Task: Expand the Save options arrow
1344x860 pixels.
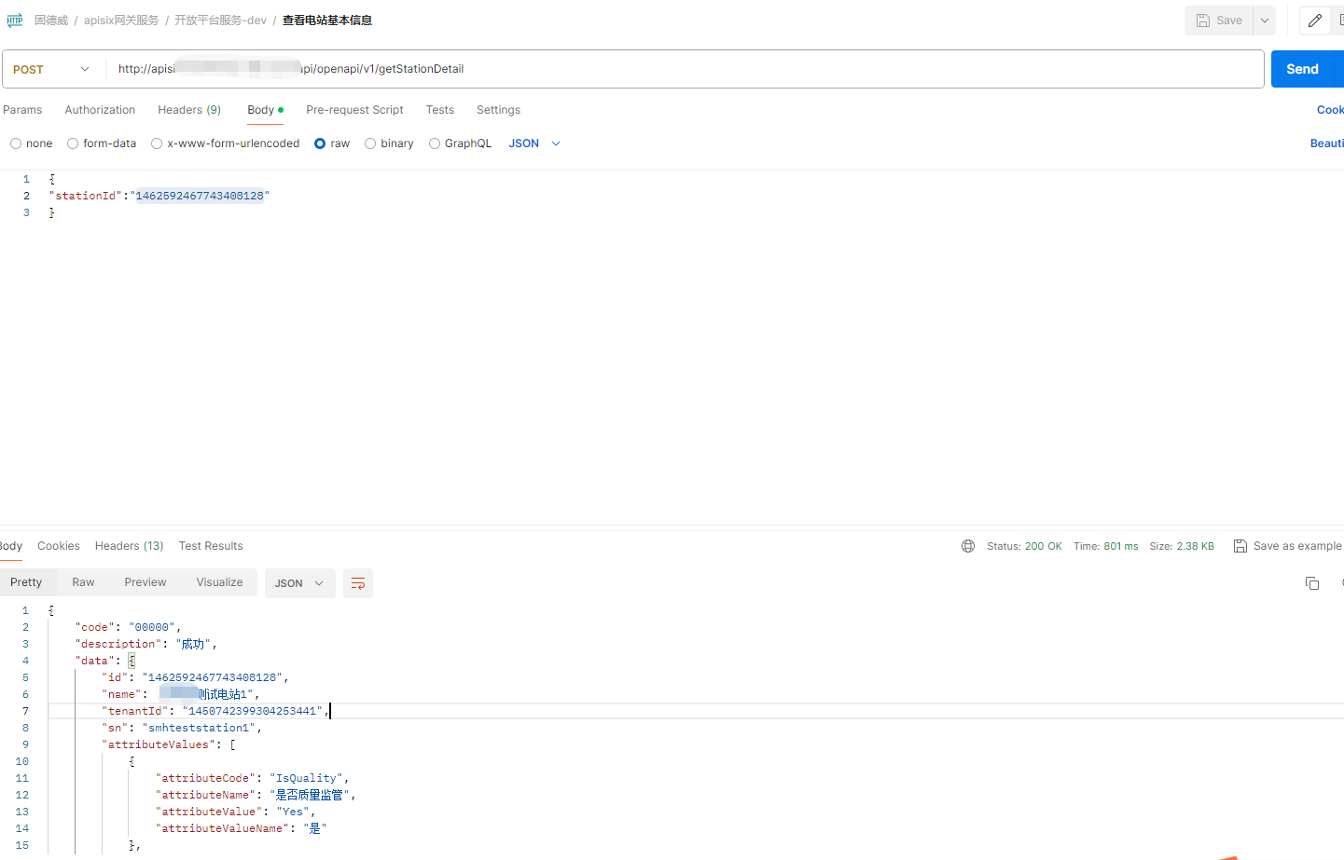Action: point(1265,20)
